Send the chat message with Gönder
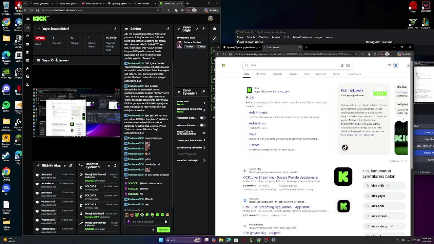This screenshot has width=434, height=244. pyautogui.click(x=163, y=229)
